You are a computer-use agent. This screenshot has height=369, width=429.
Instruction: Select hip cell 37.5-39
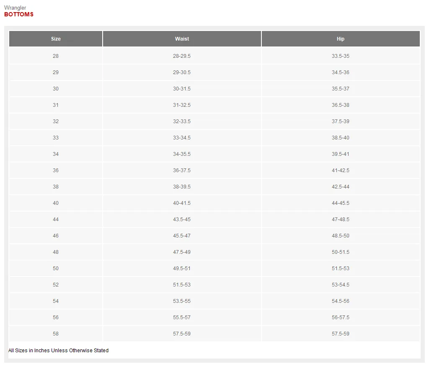341,121
